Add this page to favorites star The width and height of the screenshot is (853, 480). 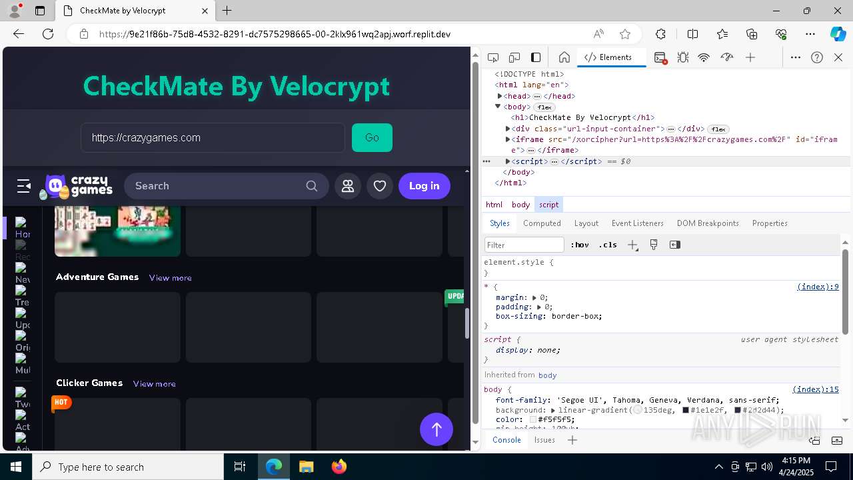coord(625,34)
